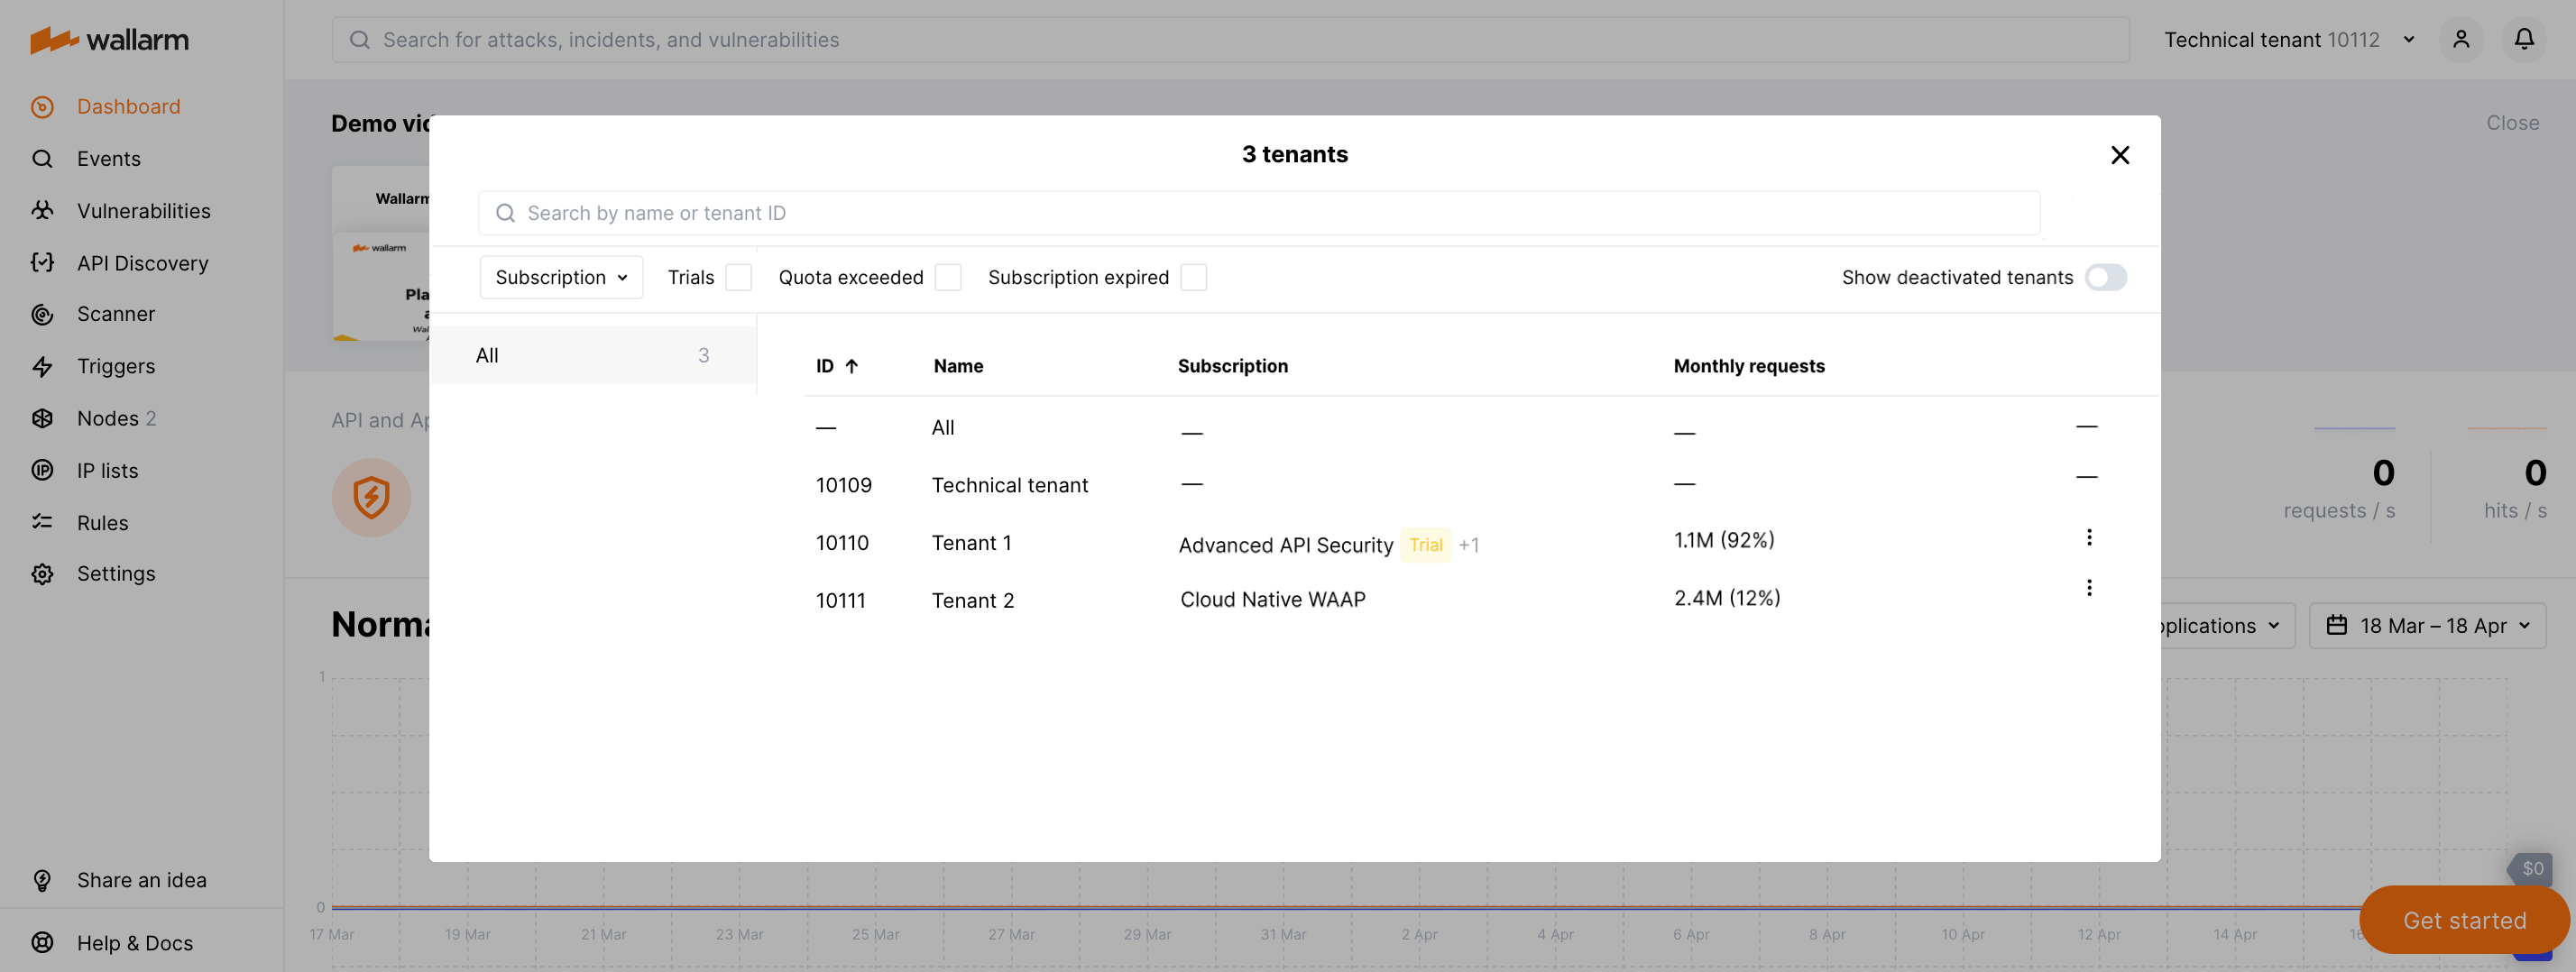The width and height of the screenshot is (2576, 972).
Task: Select the Scanner sidebar icon
Action: point(42,314)
